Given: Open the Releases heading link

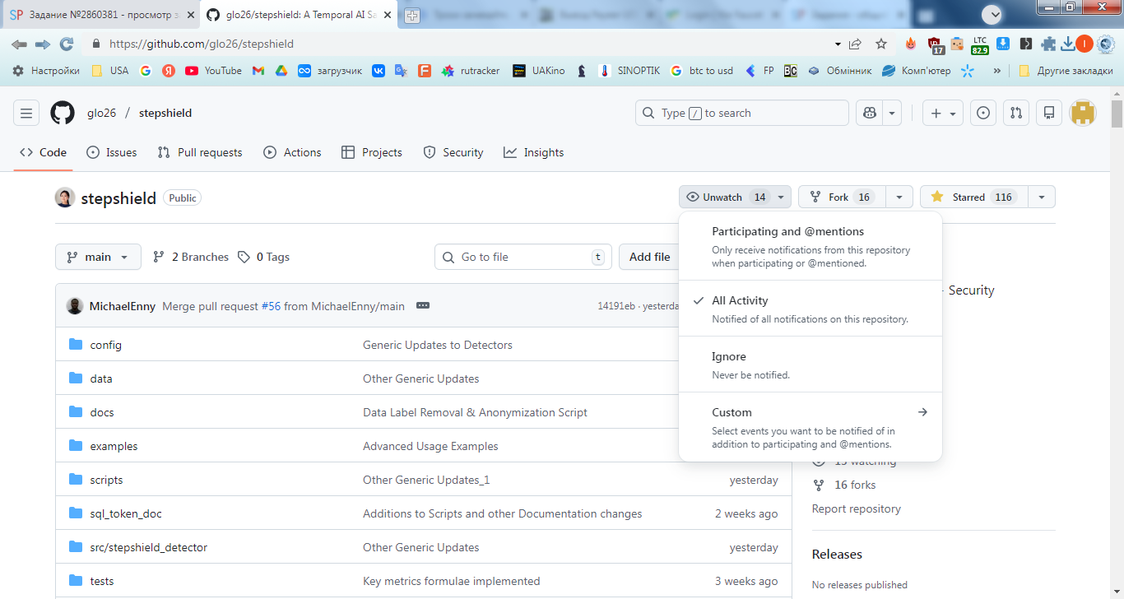Looking at the screenshot, I should [837, 555].
